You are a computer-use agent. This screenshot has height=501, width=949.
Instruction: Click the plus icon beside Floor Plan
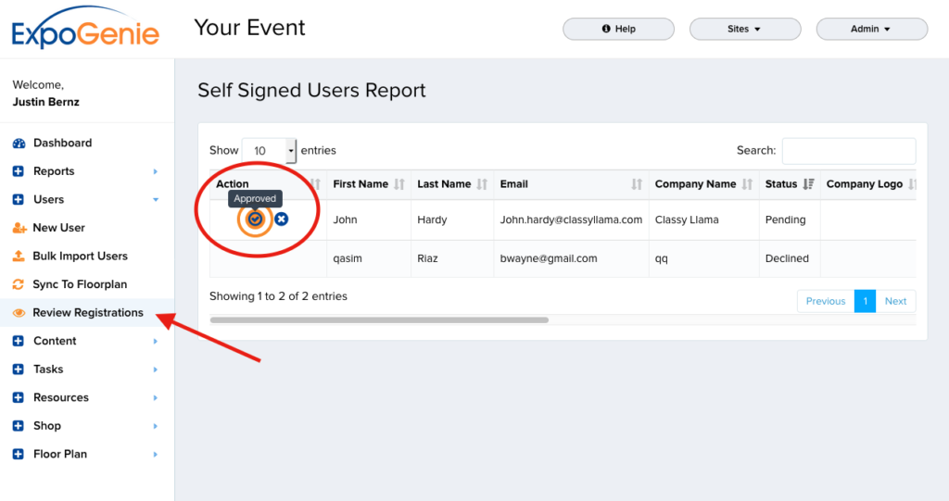[19, 455]
